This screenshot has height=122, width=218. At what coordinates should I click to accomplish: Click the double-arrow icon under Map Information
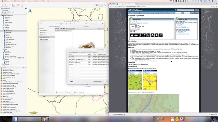coord(136,35)
